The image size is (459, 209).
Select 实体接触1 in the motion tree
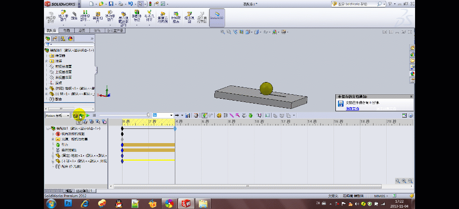[x=69, y=150]
